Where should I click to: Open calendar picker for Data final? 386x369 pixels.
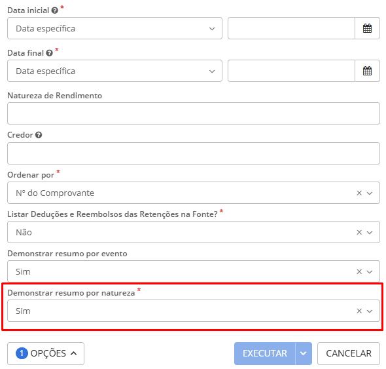367,71
